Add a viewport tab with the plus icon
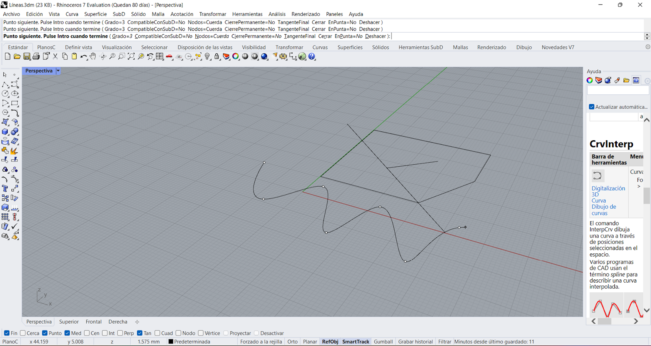Screen dimensions: 651x346 tap(137, 322)
